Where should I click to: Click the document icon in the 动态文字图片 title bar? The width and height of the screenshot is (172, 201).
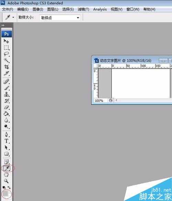coord(96,60)
